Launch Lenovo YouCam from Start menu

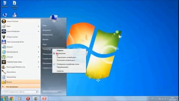(x=21, y=21)
